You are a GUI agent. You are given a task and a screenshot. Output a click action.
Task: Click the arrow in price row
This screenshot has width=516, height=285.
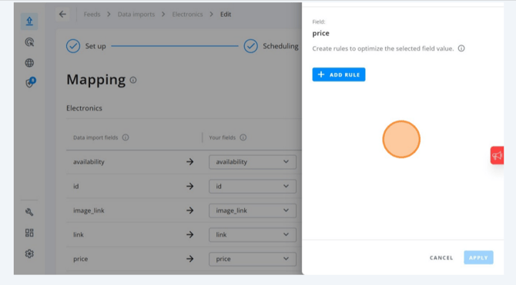pos(190,259)
